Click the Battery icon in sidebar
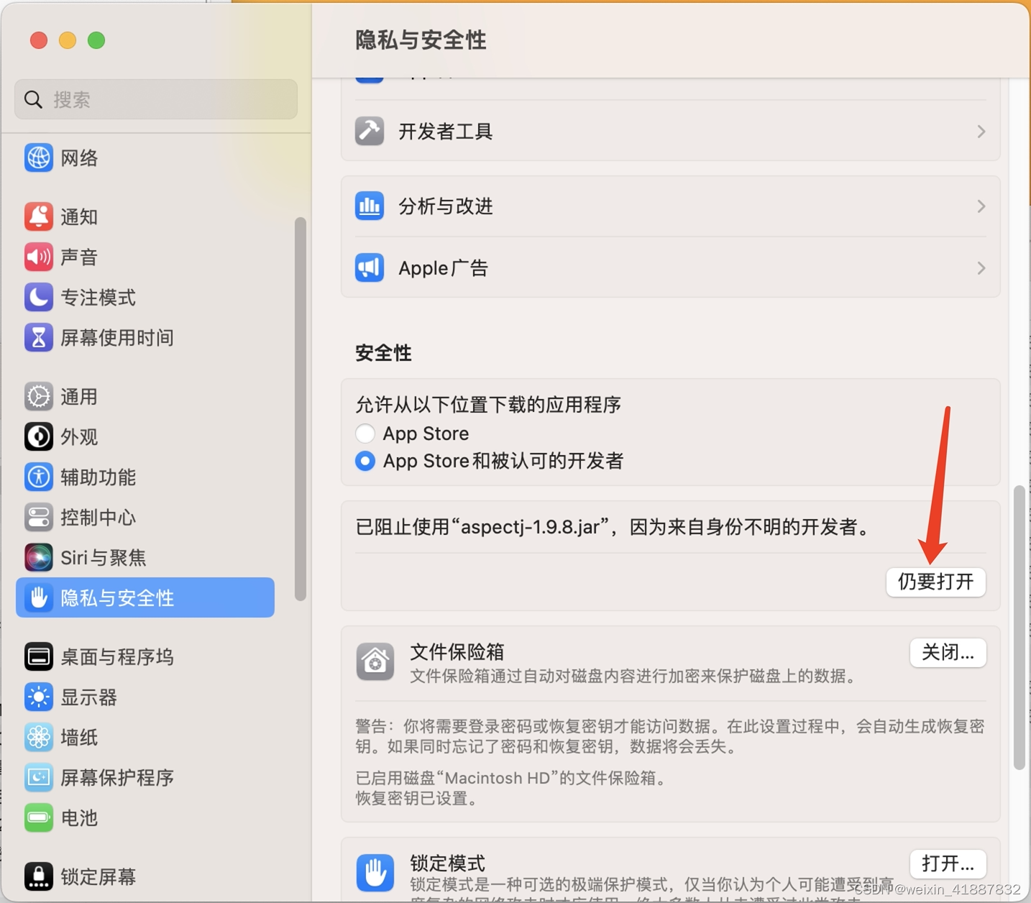This screenshot has width=1031, height=903. pos(39,817)
